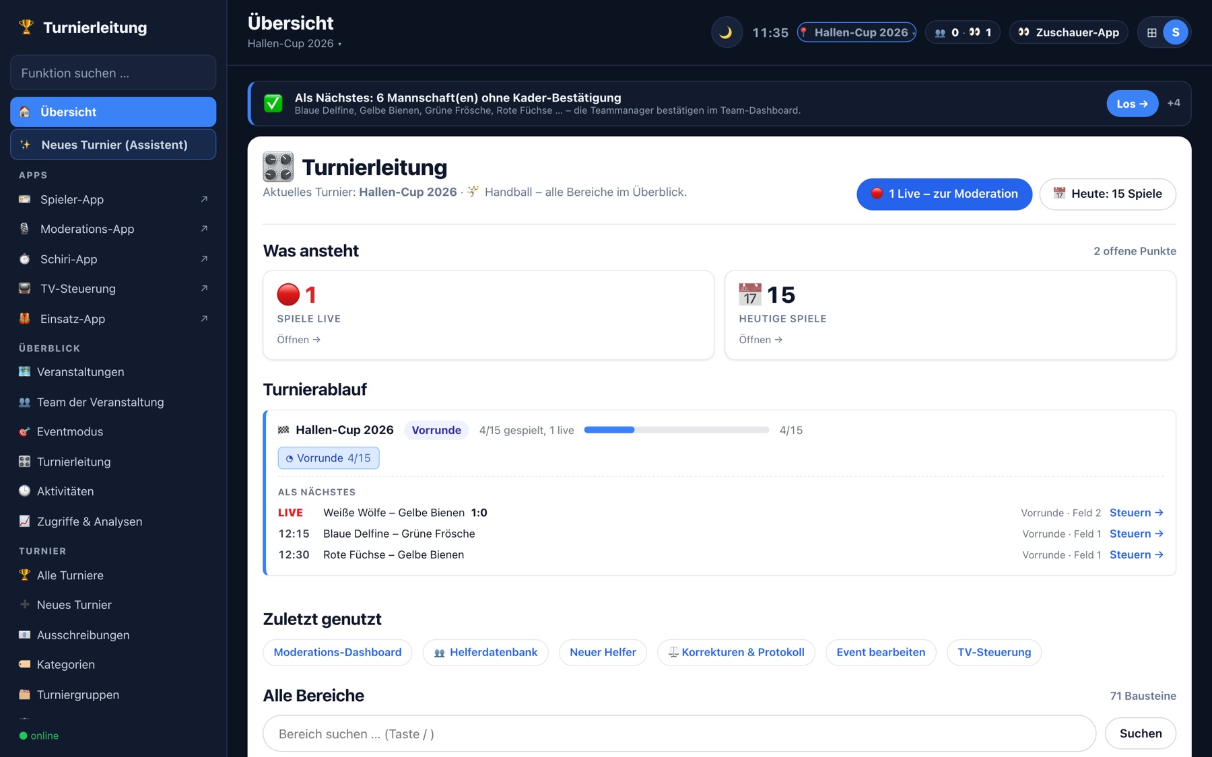Focus the Funktion suchen search field
1212x757 pixels.
tap(113, 73)
